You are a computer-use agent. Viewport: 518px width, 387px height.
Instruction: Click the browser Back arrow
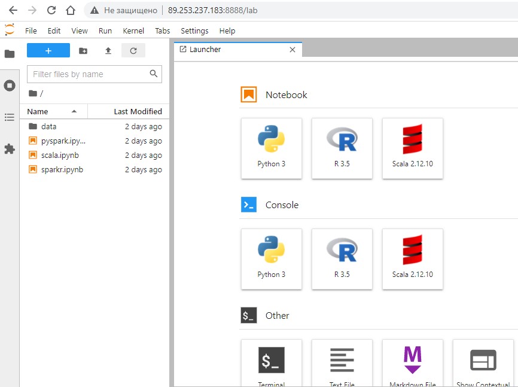pos(13,10)
